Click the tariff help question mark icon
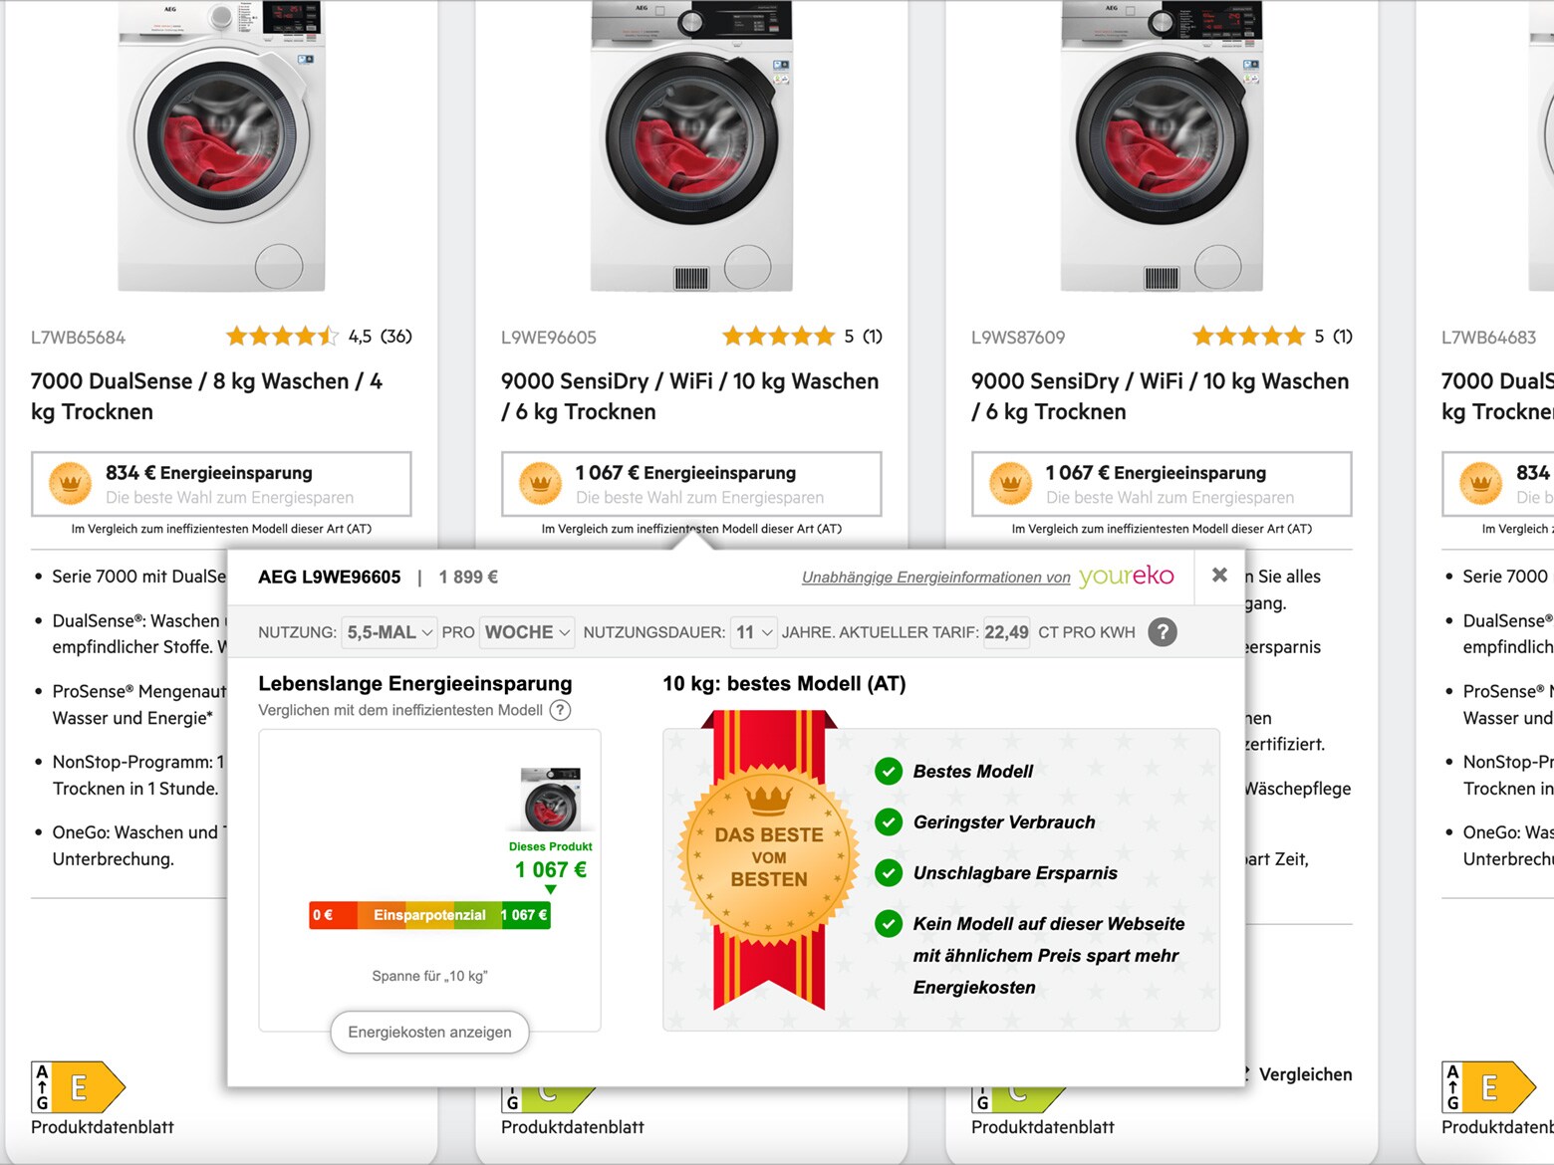Screen dimensions: 1554x1165 tap(1163, 632)
